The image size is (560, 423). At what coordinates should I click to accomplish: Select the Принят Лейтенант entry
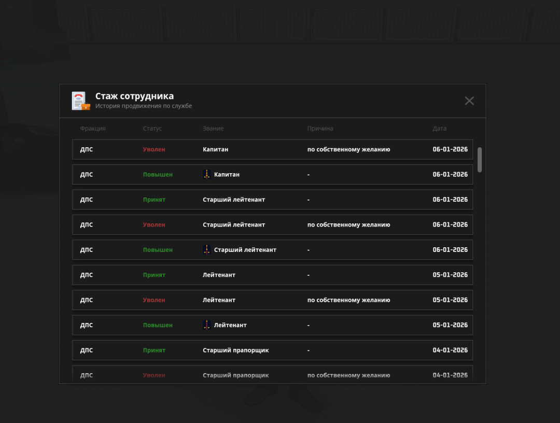(272, 275)
